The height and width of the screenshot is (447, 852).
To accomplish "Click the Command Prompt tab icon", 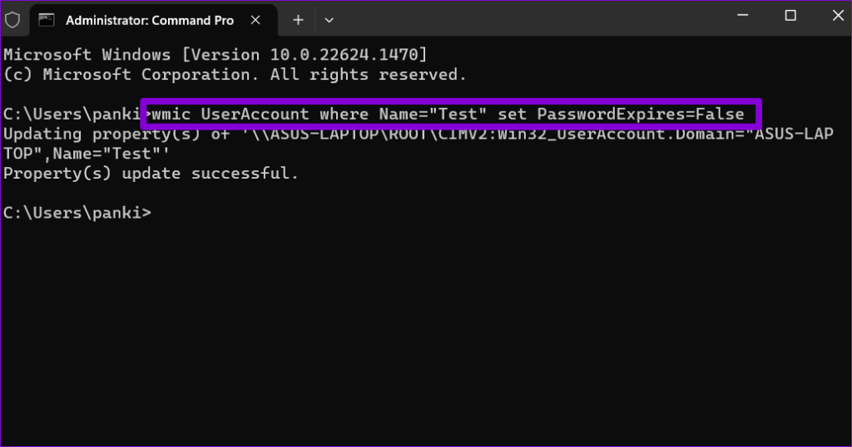I will pyautogui.click(x=47, y=20).
